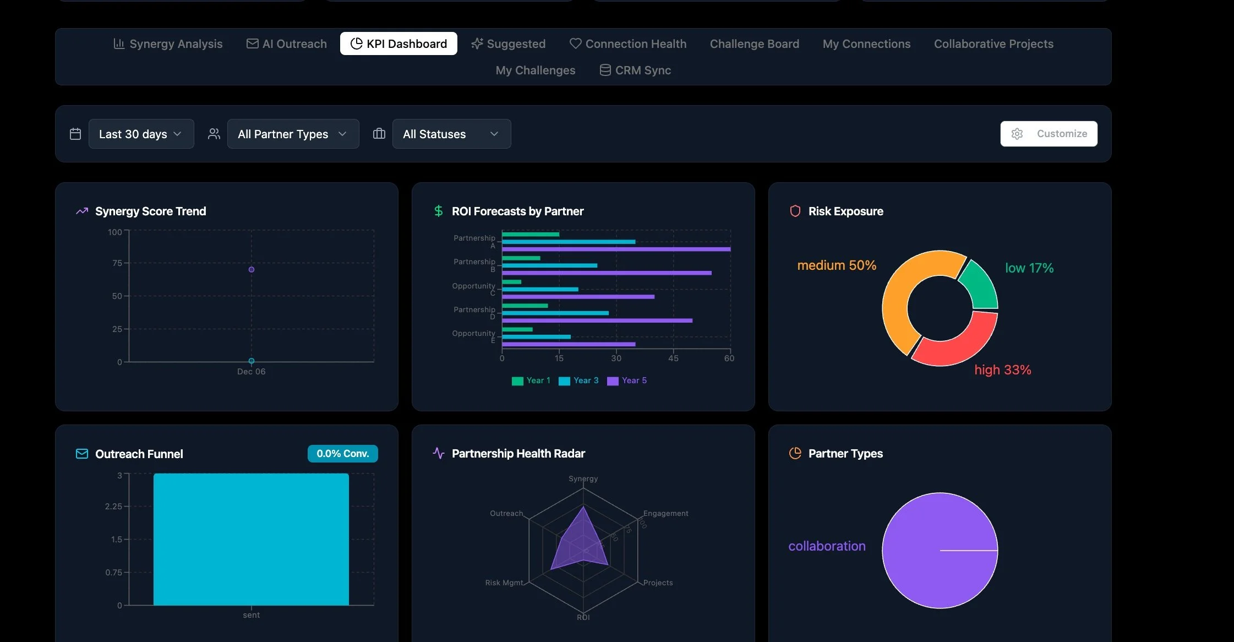
Task: Open the Last 30 days dropdown
Action: pyautogui.click(x=141, y=134)
